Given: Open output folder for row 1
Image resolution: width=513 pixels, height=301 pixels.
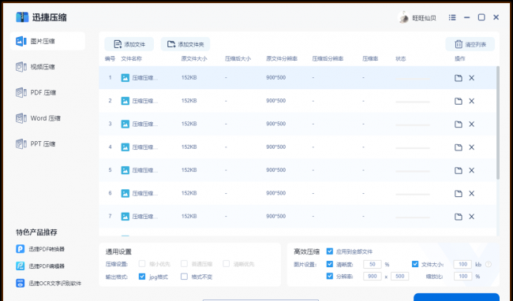Looking at the screenshot, I should 459,78.
